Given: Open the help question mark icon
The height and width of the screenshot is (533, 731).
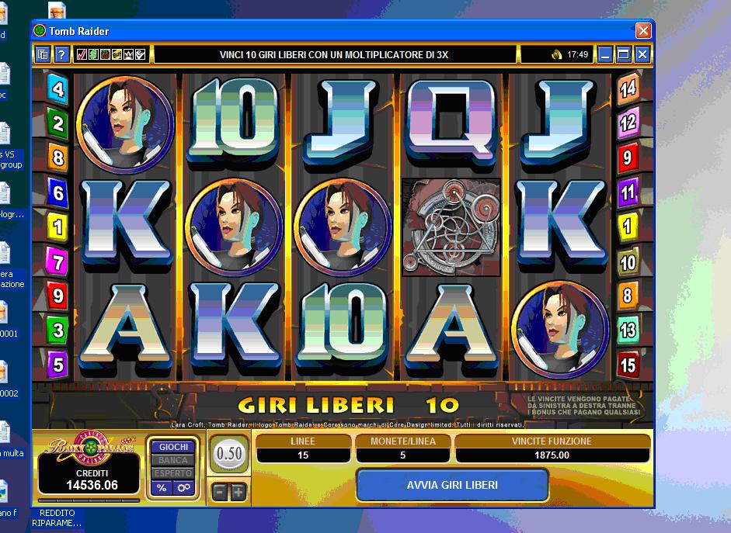Looking at the screenshot, I should [x=61, y=55].
